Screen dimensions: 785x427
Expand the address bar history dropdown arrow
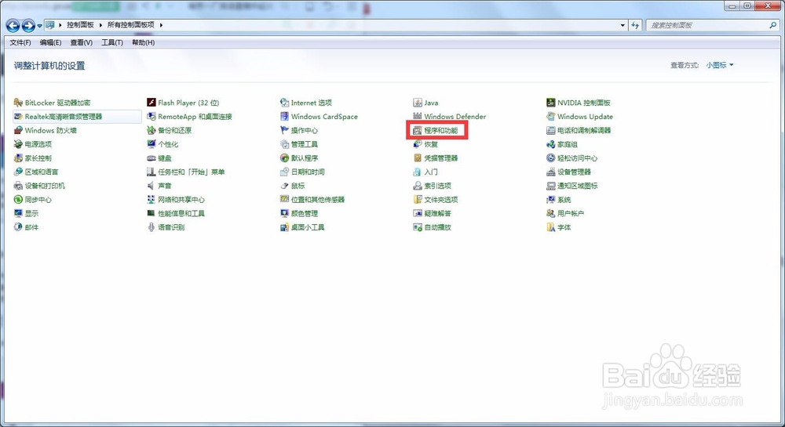[x=623, y=25]
